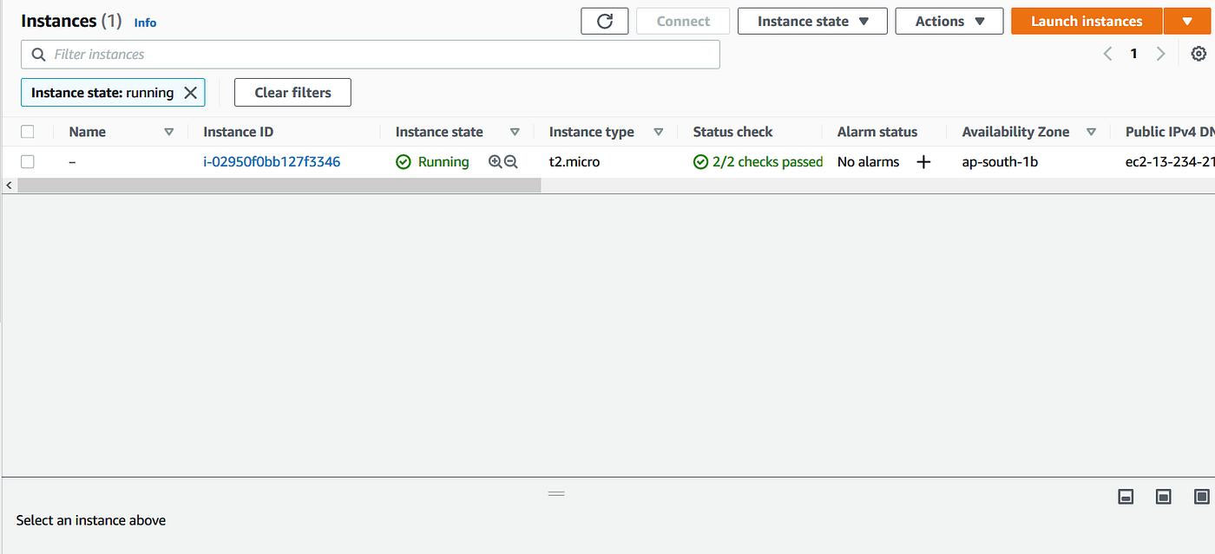The image size is (1215, 554).
Task: Go to next page arrow
Action: click(x=1160, y=54)
